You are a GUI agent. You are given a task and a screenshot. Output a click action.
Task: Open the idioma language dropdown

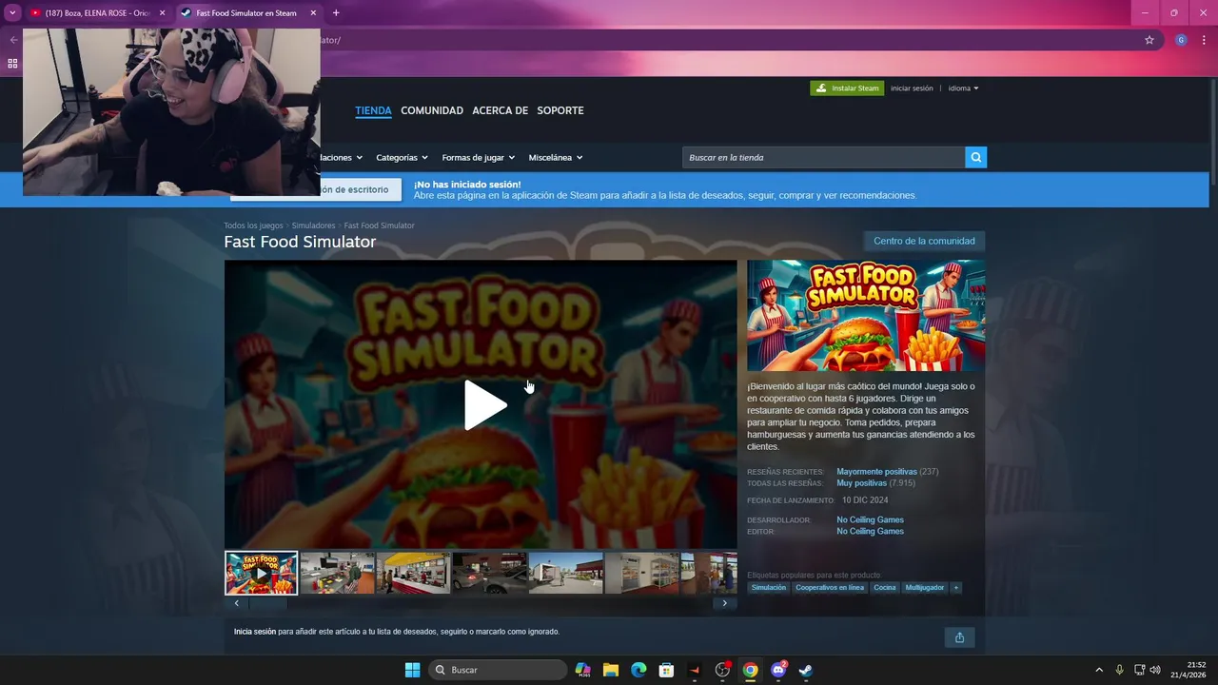tap(963, 88)
